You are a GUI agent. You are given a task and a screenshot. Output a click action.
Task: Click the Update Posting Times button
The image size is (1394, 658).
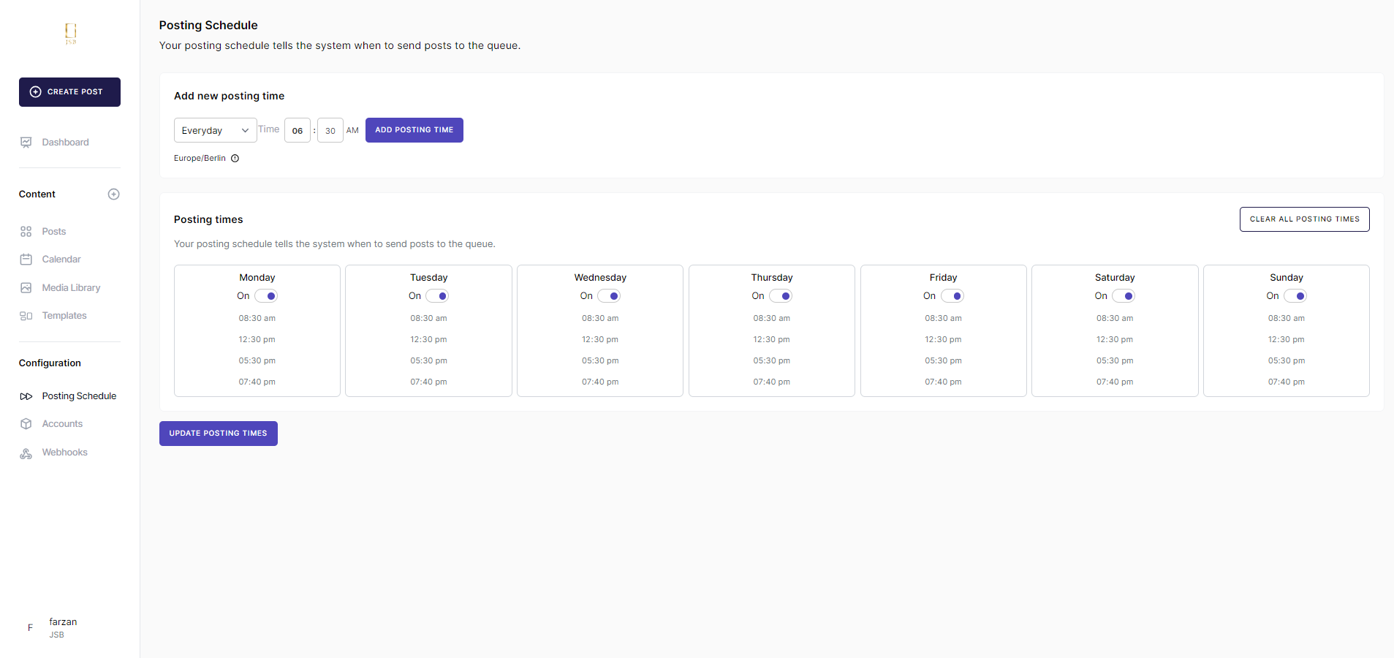point(219,434)
